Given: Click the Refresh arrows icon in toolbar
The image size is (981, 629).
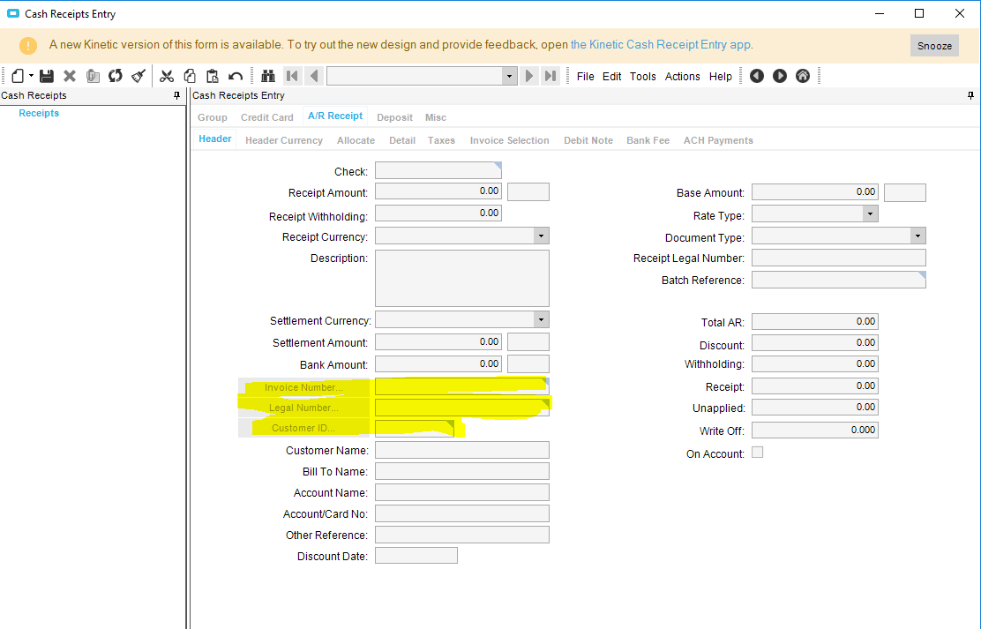Looking at the screenshot, I should 115,77.
